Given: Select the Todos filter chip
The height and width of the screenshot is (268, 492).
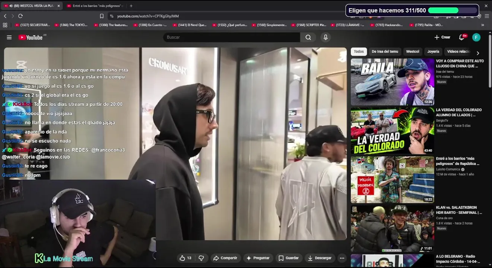Looking at the screenshot, I should pyautogui.click(x=359, y=52).
